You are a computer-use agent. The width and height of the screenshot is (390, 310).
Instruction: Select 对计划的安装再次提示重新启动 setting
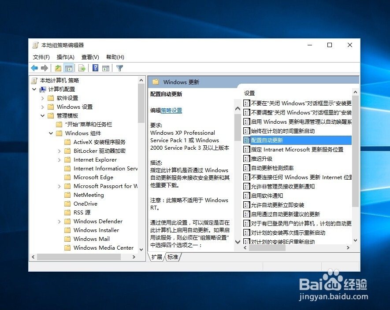(288, 232)
